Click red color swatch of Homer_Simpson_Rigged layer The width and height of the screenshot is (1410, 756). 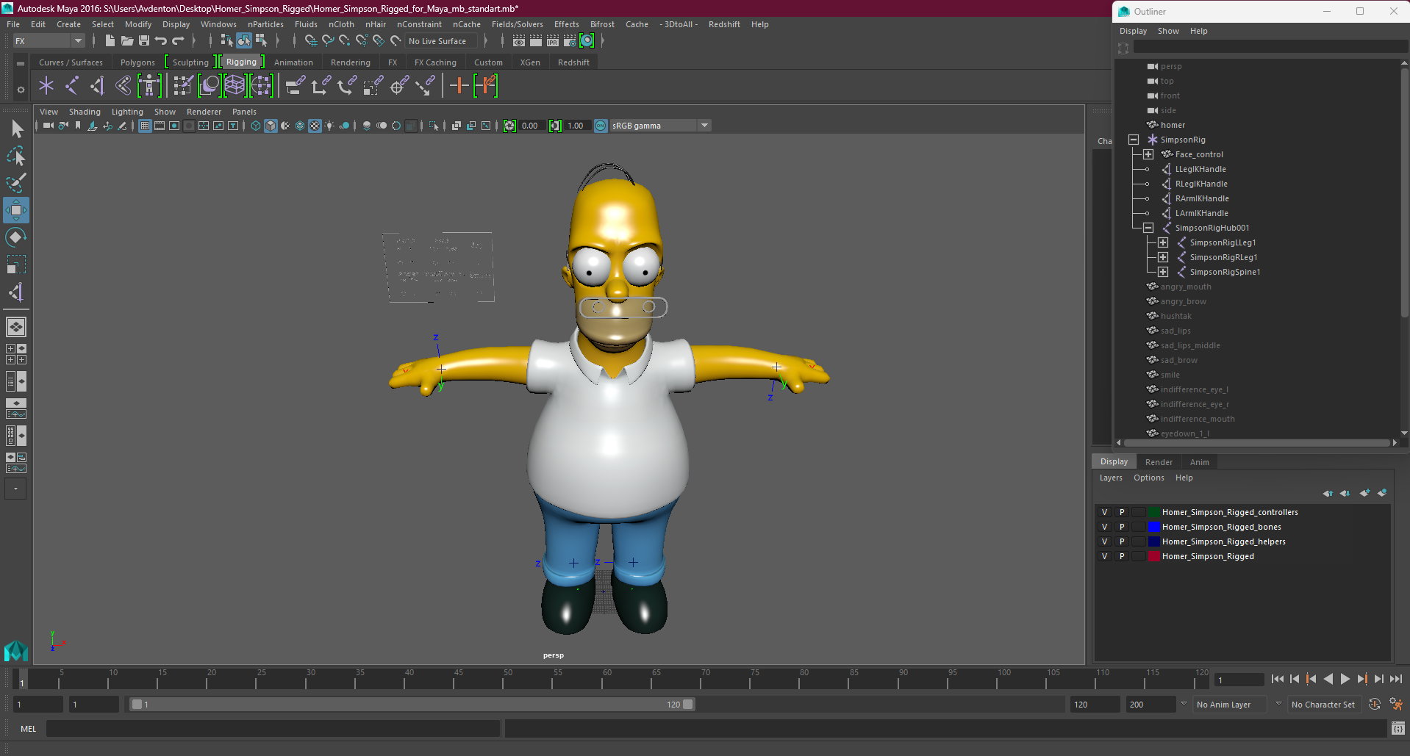[x=1153, y=556]
